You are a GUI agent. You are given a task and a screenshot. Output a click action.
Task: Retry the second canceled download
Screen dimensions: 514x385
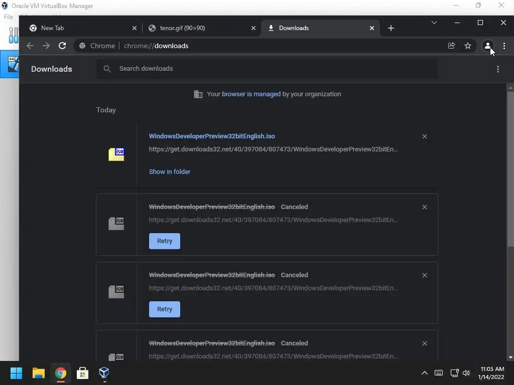pyautogui.click(x=165, y=309)
